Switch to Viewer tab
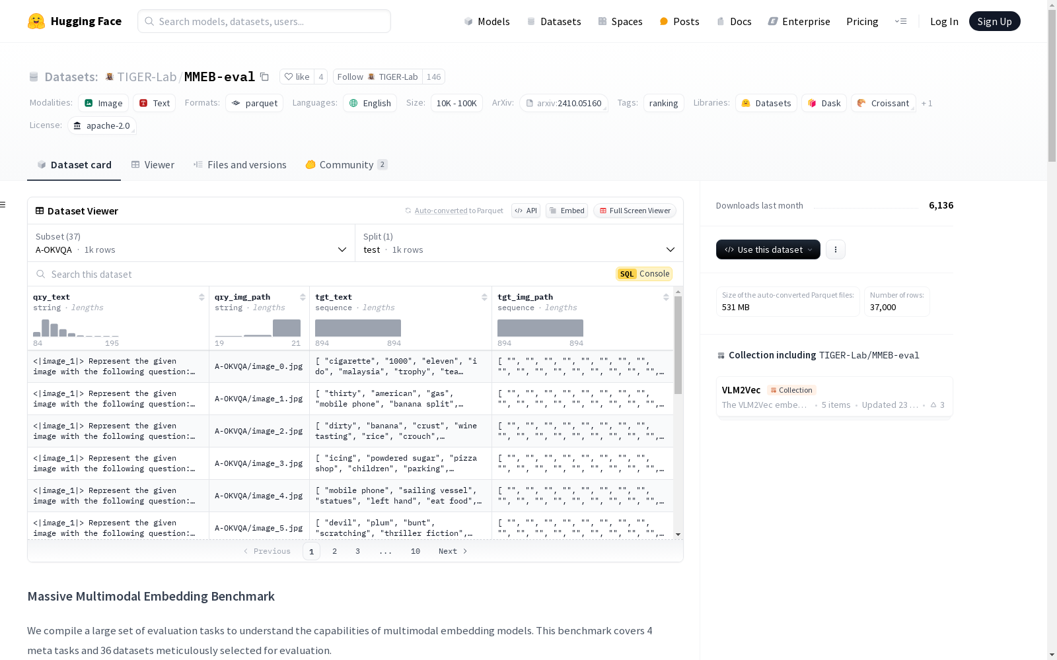1057x660 pixels. (153, 165)
